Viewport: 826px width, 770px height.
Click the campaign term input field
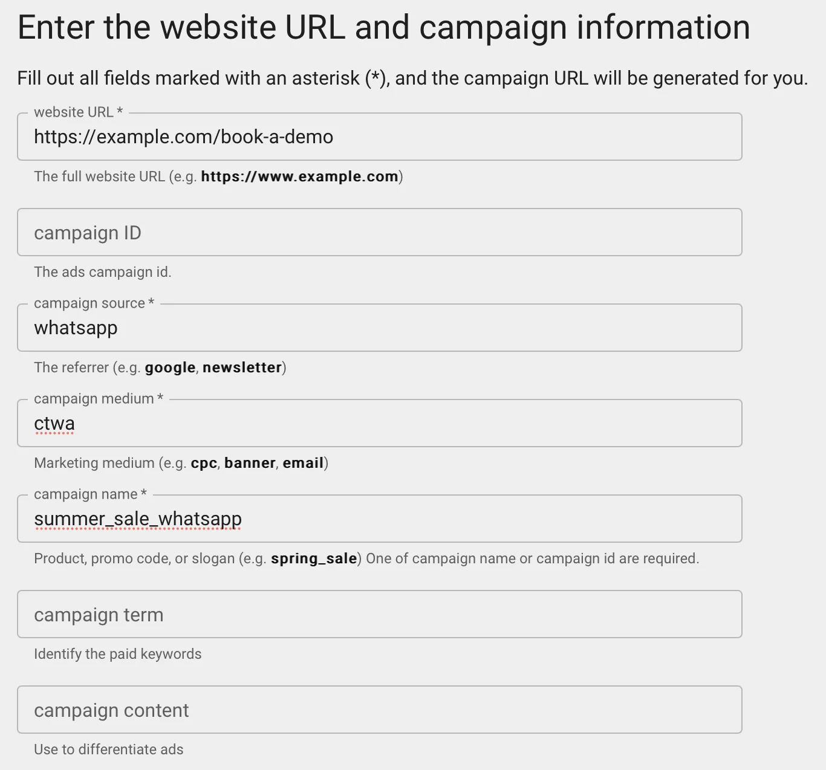tap(380, 614)
